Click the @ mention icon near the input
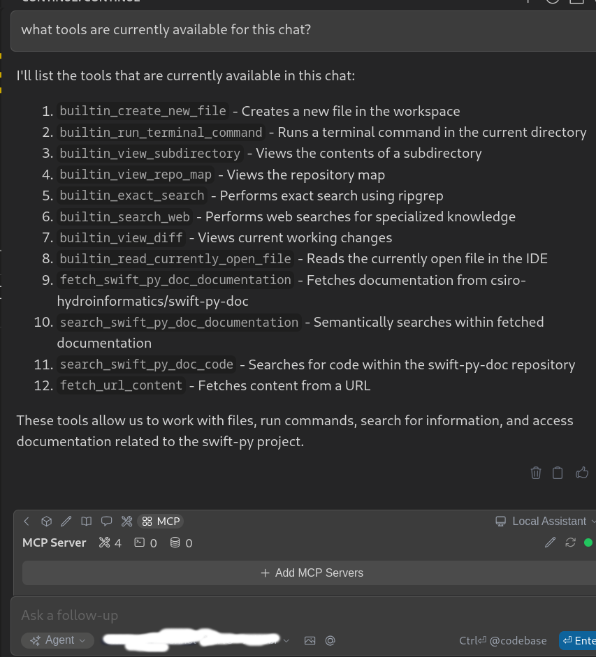The image size is (596, 657). tap(330, 640)
